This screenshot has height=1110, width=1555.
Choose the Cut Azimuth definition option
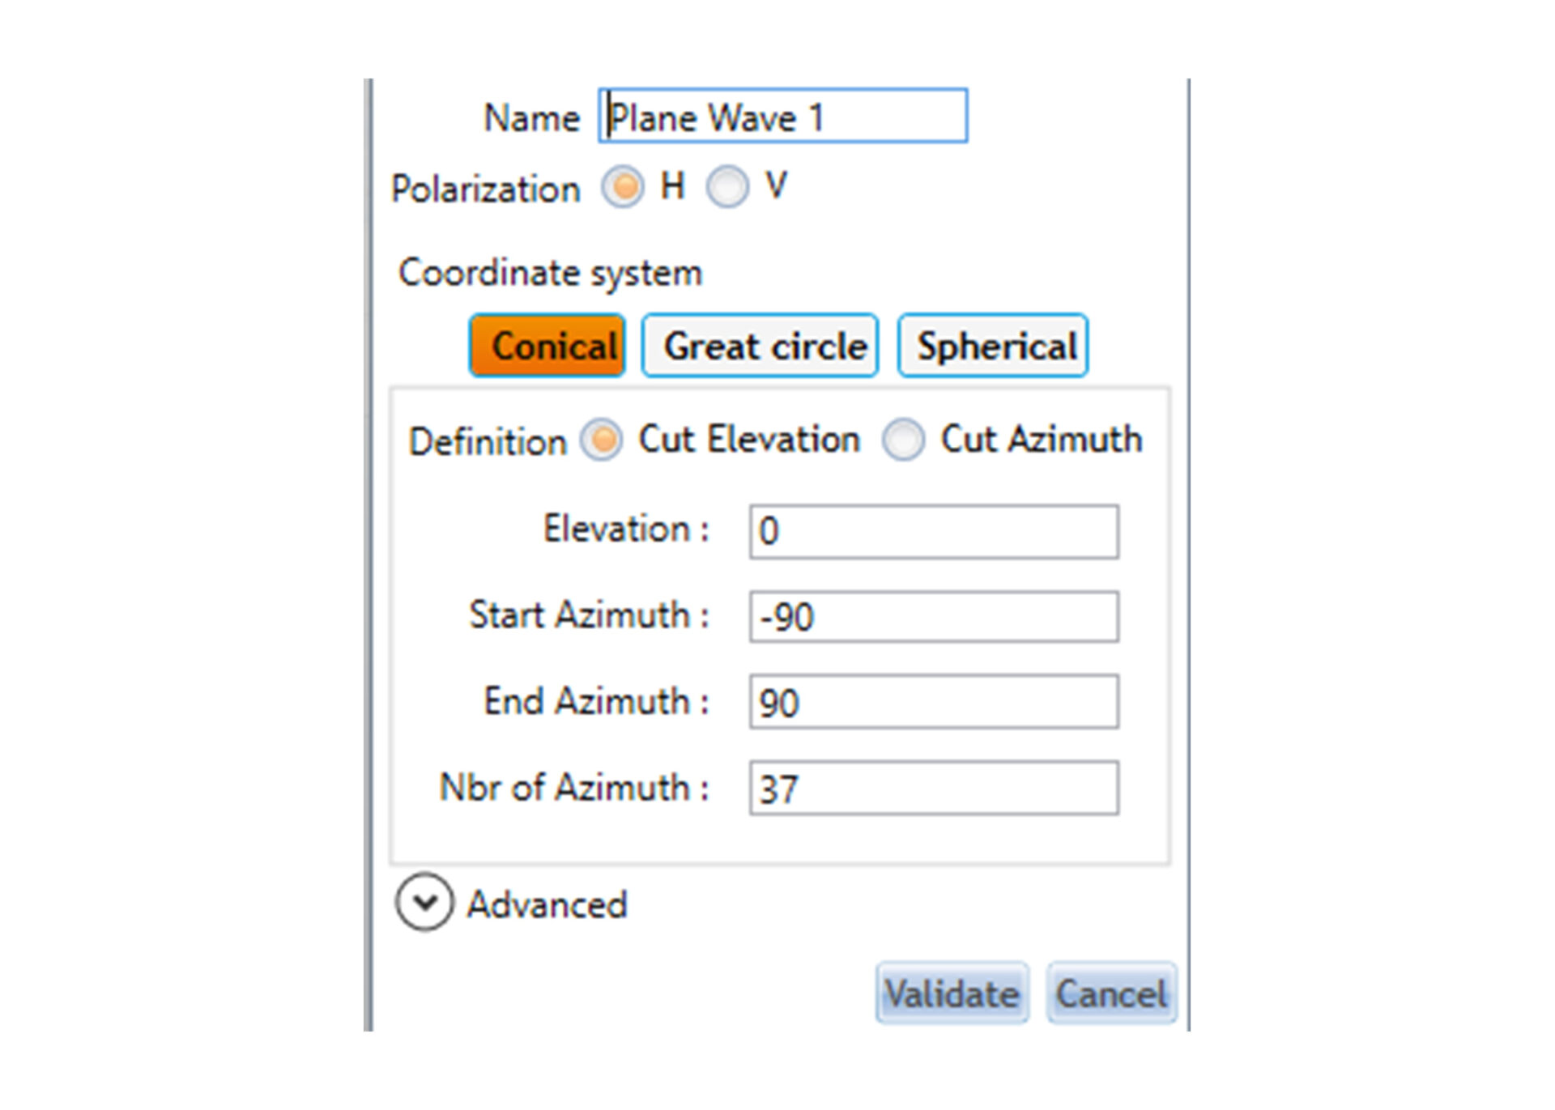click(x=903, y=440)
